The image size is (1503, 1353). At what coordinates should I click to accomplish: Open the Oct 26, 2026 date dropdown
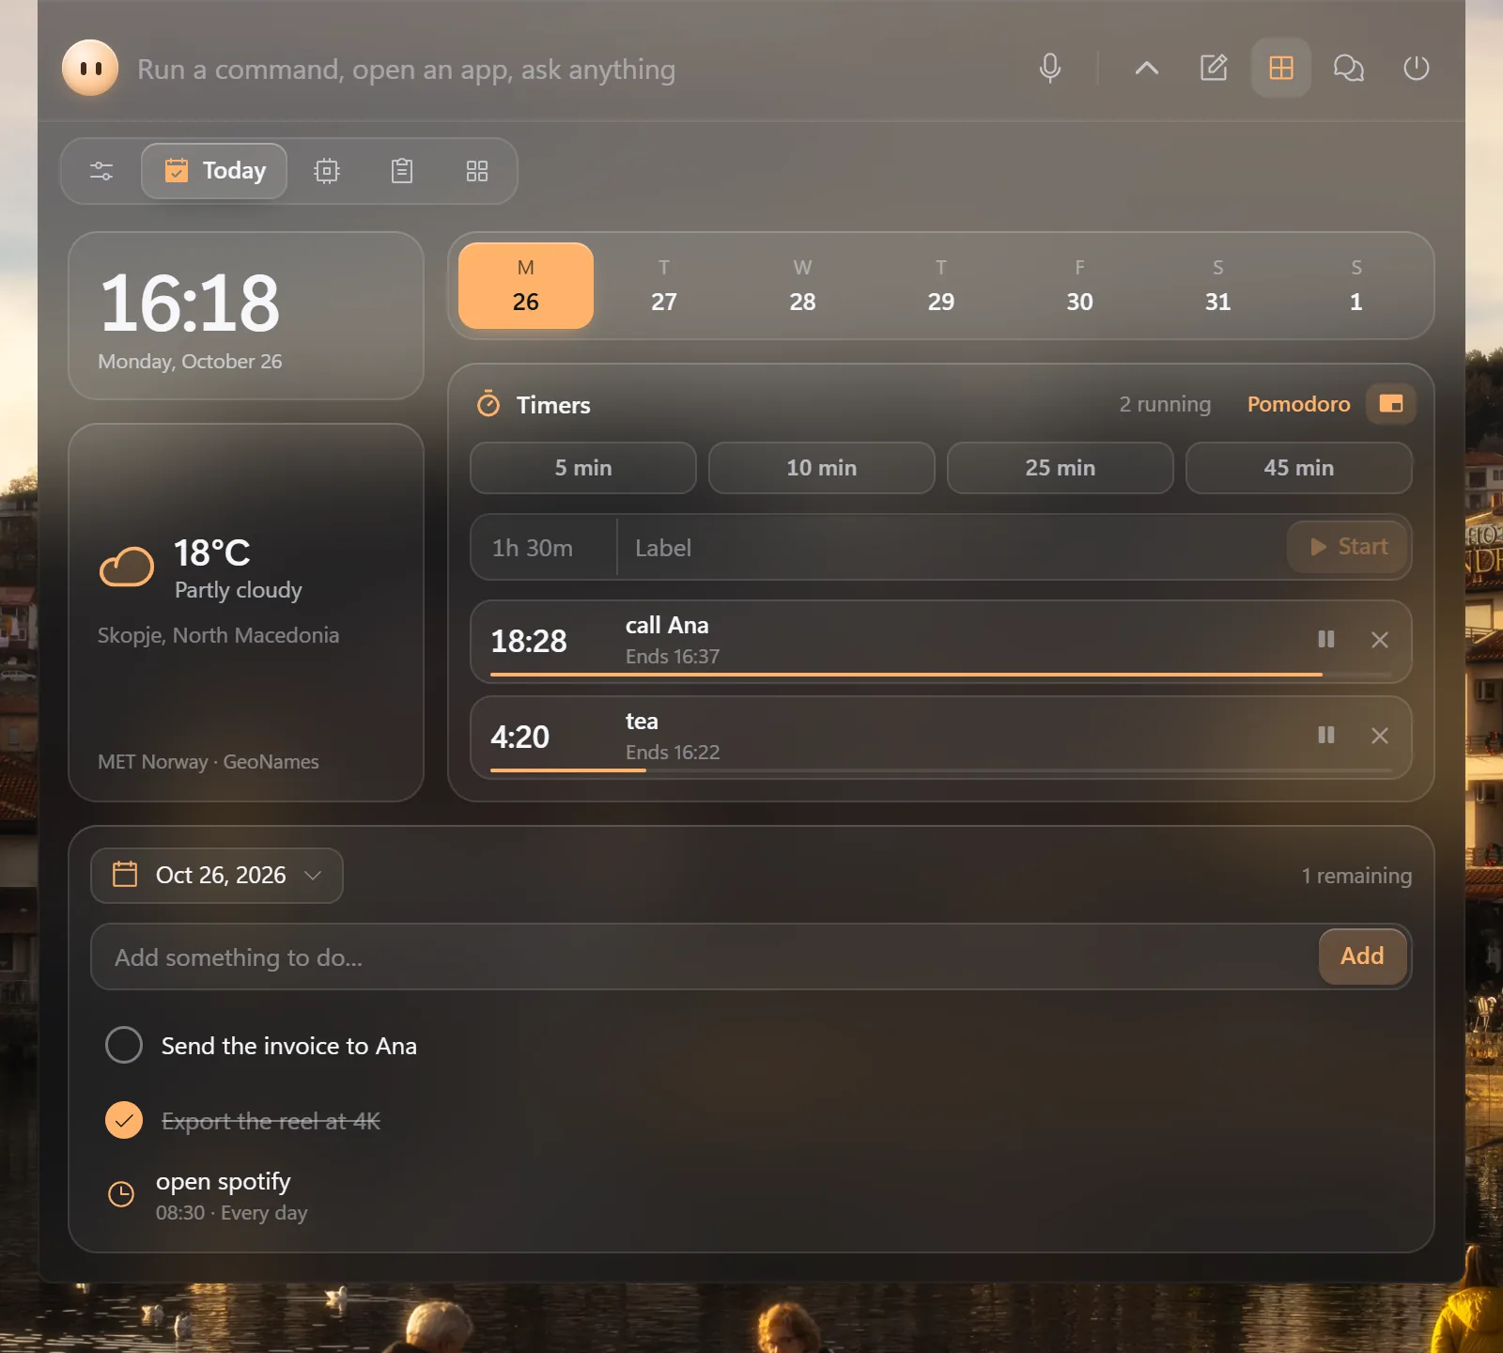[217, 876]
